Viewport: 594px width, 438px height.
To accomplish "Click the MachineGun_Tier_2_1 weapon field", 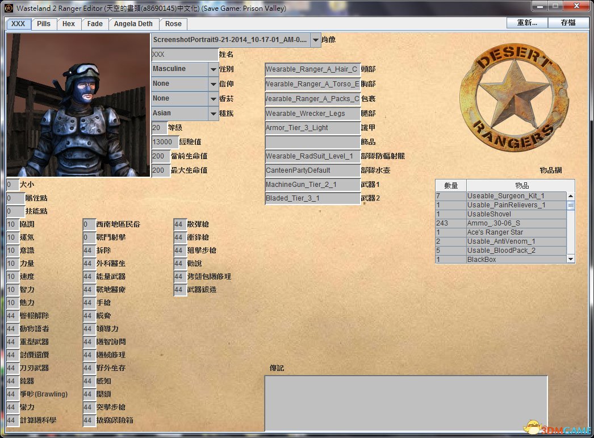I will [312, 185].
